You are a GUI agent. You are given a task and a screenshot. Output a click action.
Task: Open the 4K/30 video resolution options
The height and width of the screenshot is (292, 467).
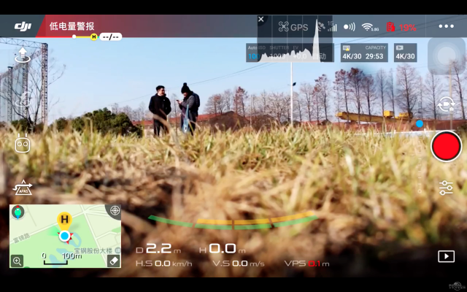pos(405,53)
